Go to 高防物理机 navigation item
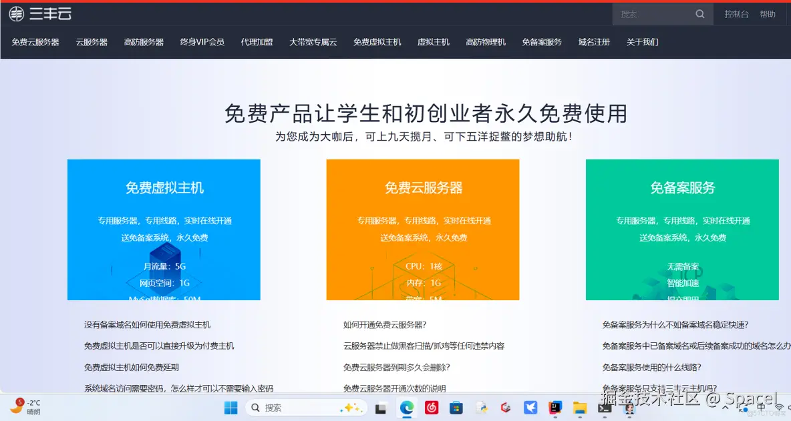 pyautogui.click(x=486, y=42)
